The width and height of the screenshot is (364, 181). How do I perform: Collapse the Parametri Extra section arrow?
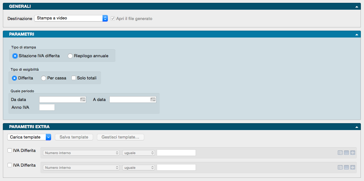[356, 127]
